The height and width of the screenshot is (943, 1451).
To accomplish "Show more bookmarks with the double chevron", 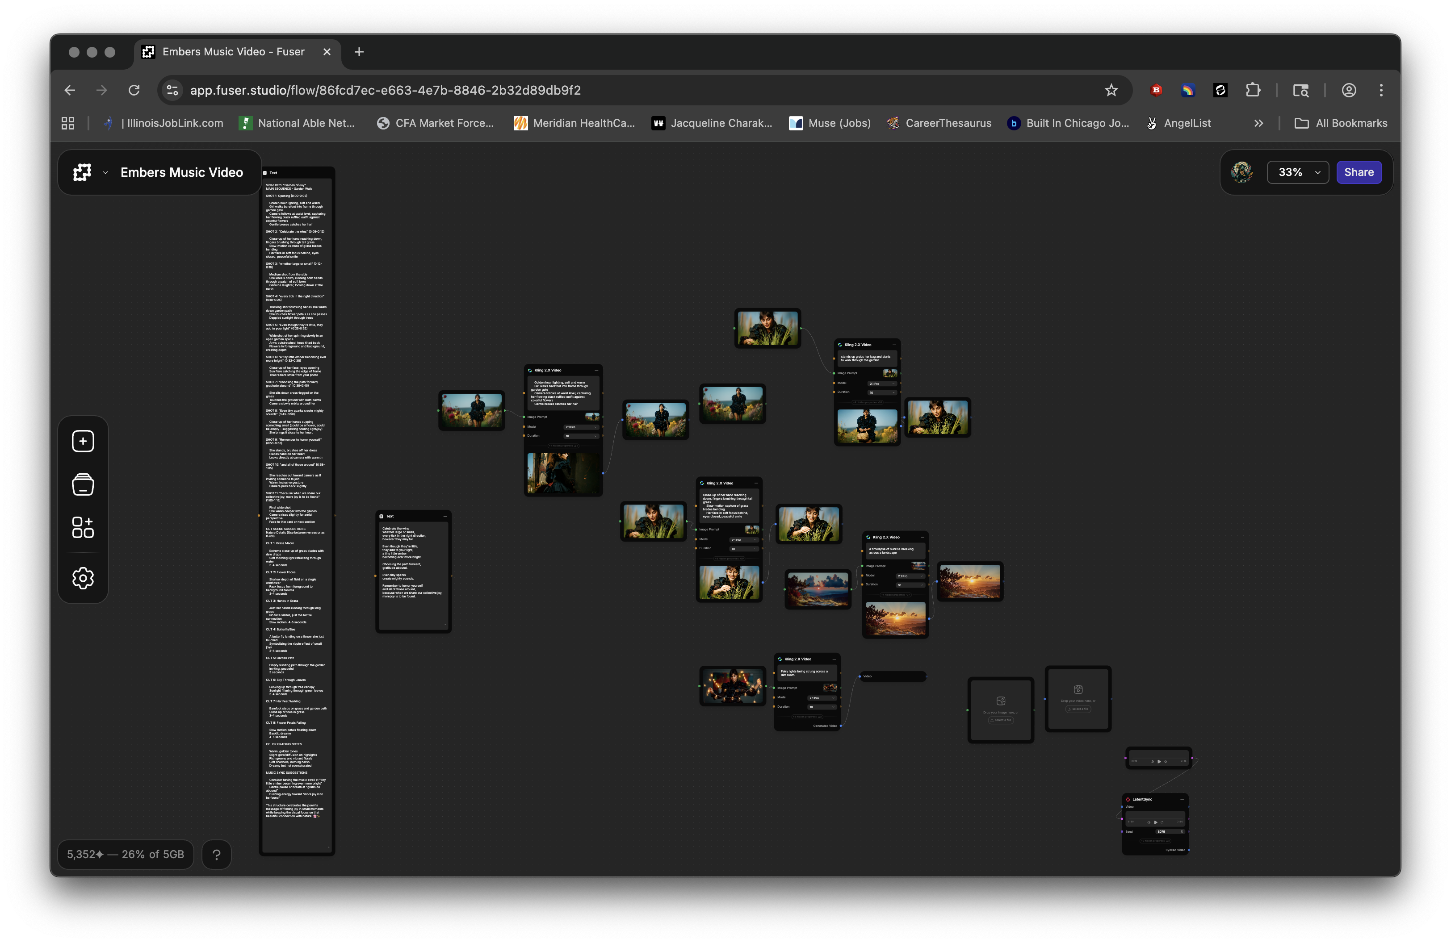I will pyautogui.click(x=1258, y=123).
